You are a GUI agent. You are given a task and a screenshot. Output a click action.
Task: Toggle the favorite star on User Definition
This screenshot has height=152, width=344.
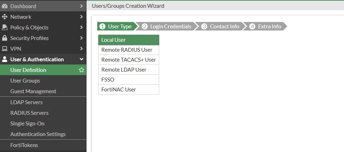pos(82,70)
